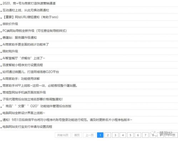
Task: Open '百度智能小程序支付设置流程' article
Action: point(22,65)
